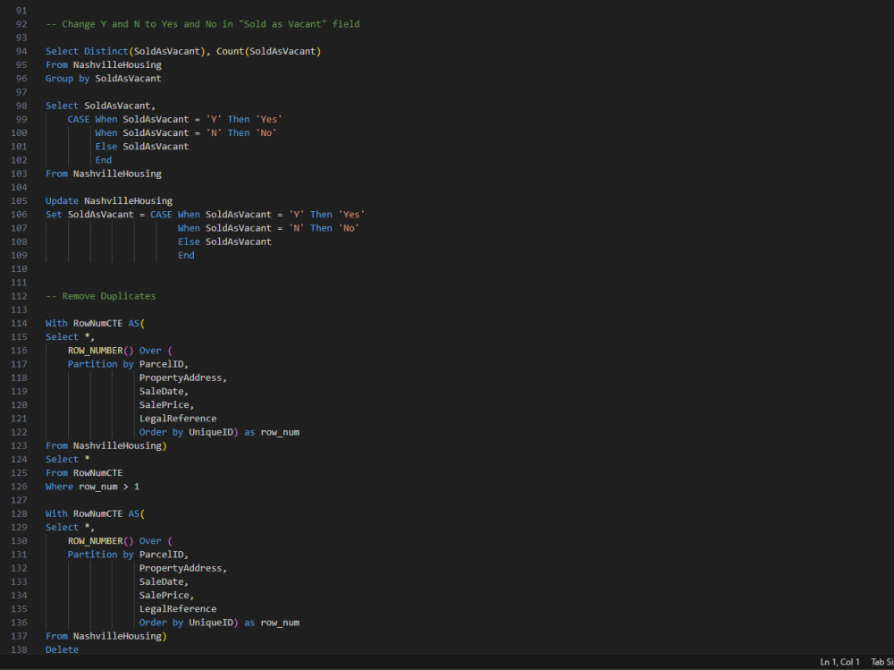
Task: Click 'PropertyAddress,' on line 132
Action: 183,568
